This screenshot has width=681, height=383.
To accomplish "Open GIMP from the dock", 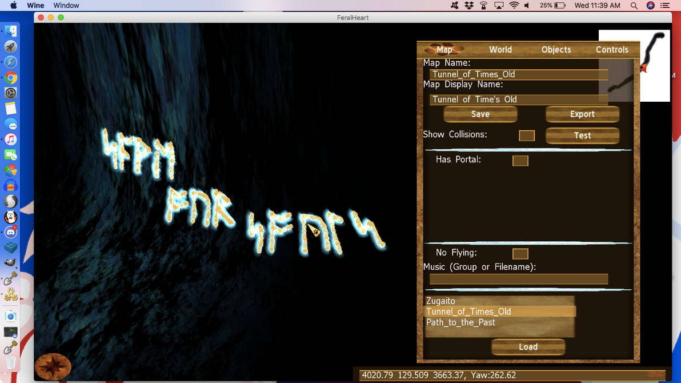I will [11, 262].
